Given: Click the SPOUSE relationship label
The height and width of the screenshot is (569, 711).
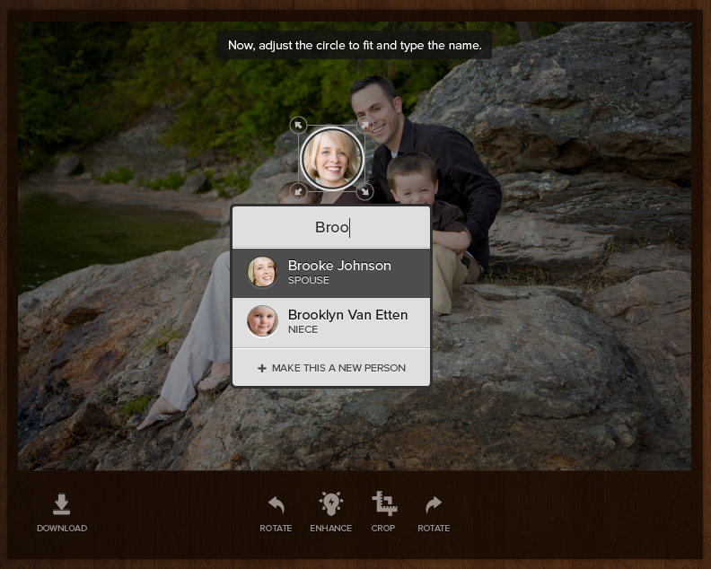Looking at the screenshot, I should pos(308,280).
